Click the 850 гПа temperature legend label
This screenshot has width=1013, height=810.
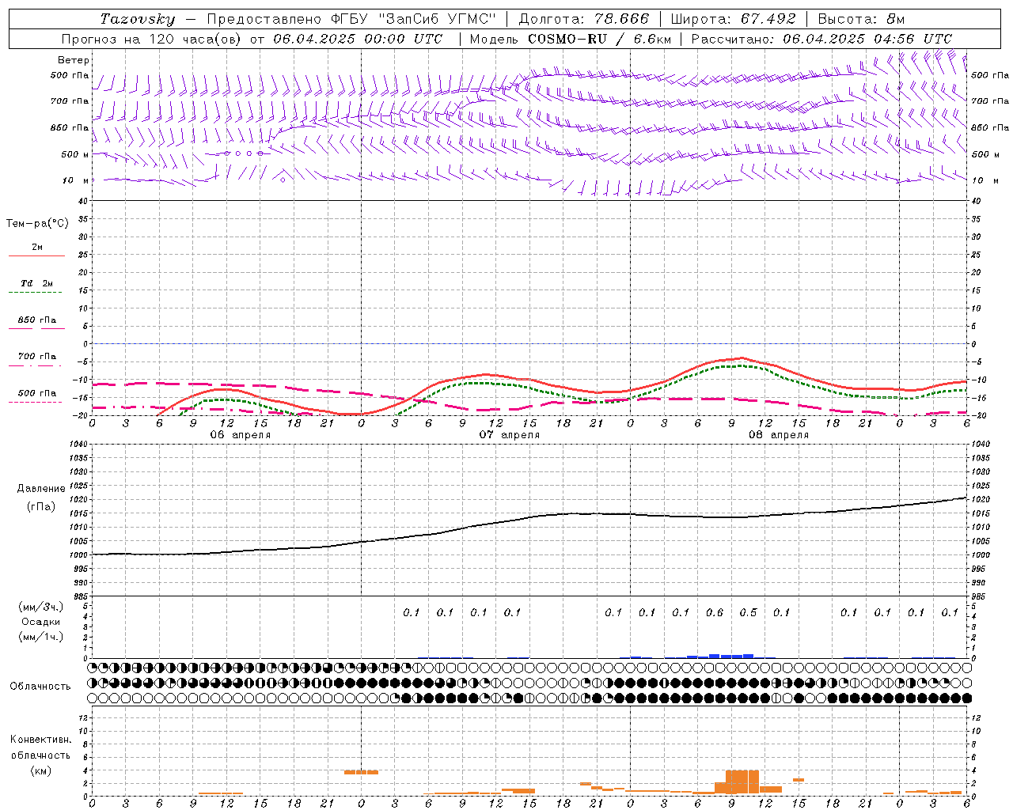37,320
